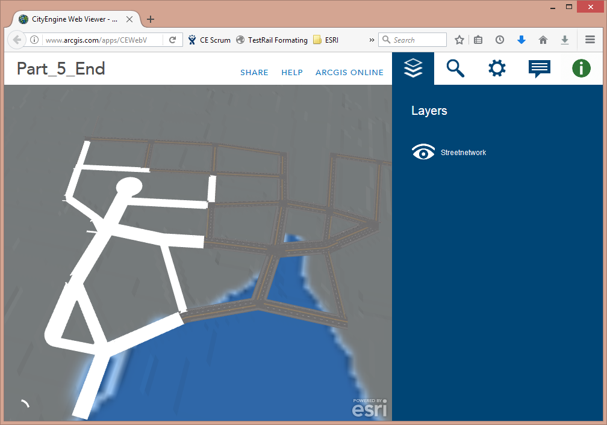This screenshot has width=607, height=425.
Task: Bookmark this page with star icon
Action: [x=459, y=40]
